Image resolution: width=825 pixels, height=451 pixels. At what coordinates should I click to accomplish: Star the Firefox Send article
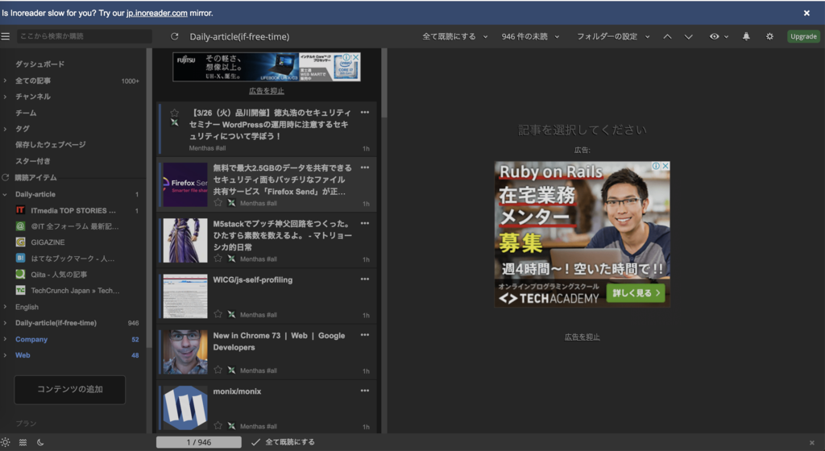pyautogui.click(x=218, y=202)
